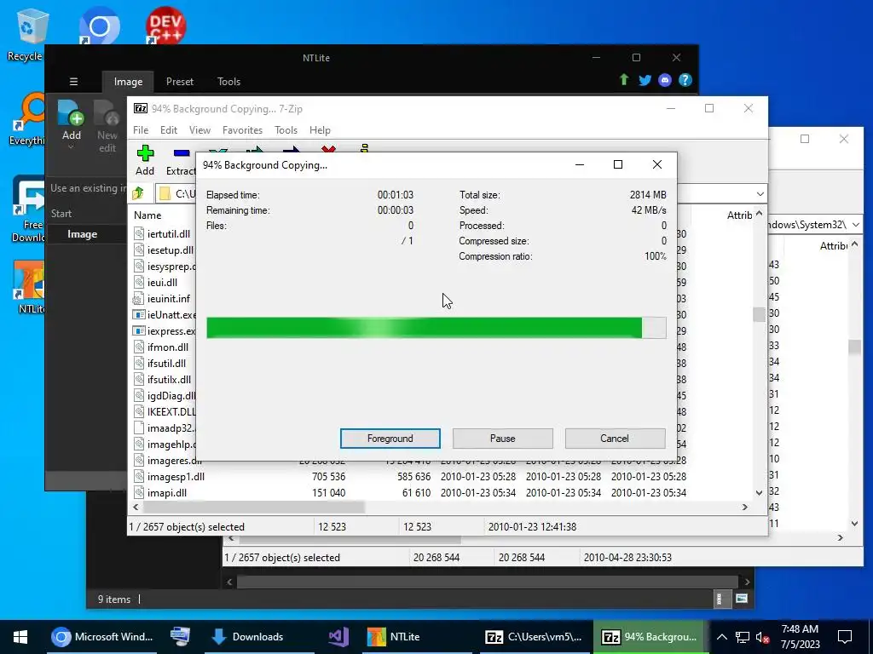Image resolution: width=873 pixels, height=654 pixels.
Task: Click the 7-Zip file list scroll-down arrow
Action: click(759, 493)
